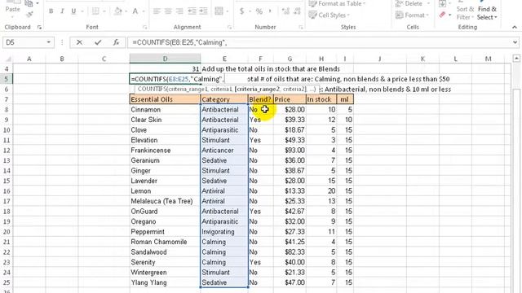The width and height of the screenshot is (522, 293).
Task: Launch the Number group dialog launcher
Action: [301, 27]
